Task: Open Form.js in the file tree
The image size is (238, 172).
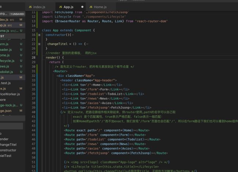Action: point(12,44)
